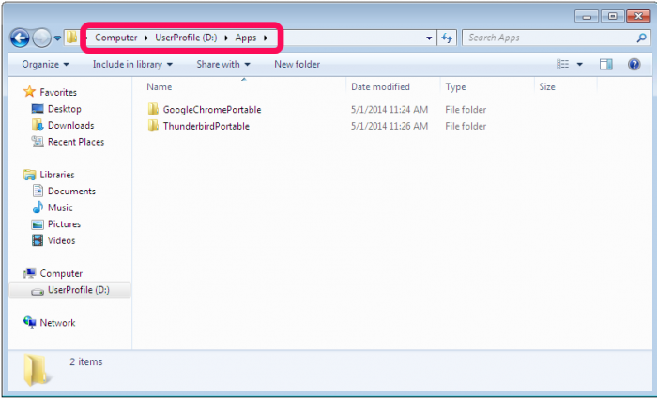
Task: Sort by the Type column header
Action: [x=455, y=87]
